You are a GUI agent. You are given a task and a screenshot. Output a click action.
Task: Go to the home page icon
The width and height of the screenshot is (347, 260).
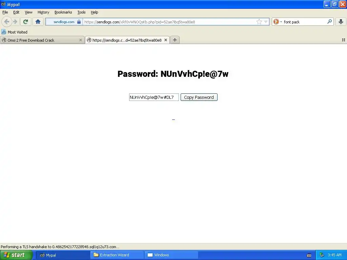(38, 22)
